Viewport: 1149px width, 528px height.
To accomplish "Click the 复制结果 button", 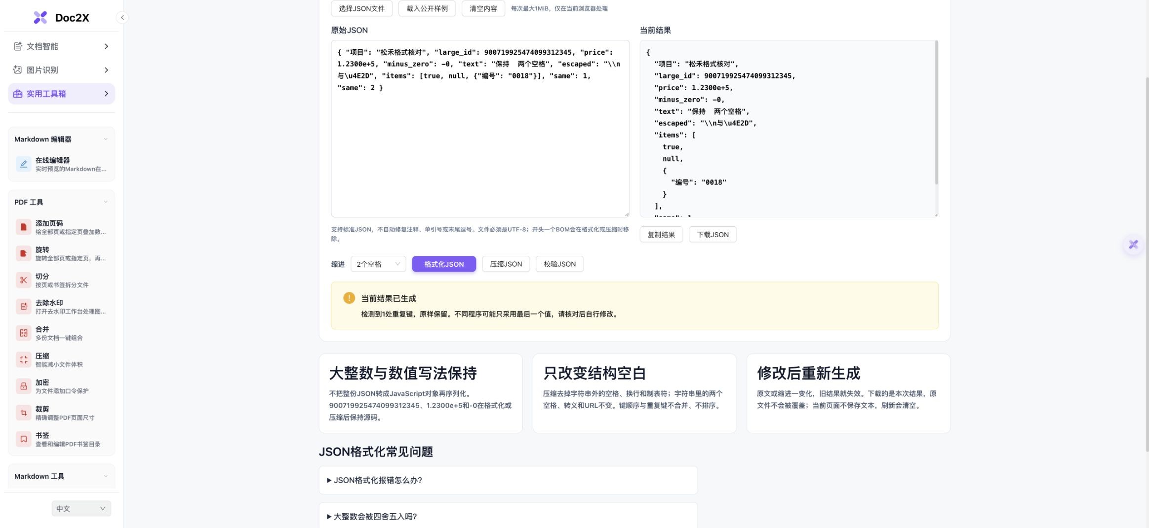I will (x=661, y=235).
